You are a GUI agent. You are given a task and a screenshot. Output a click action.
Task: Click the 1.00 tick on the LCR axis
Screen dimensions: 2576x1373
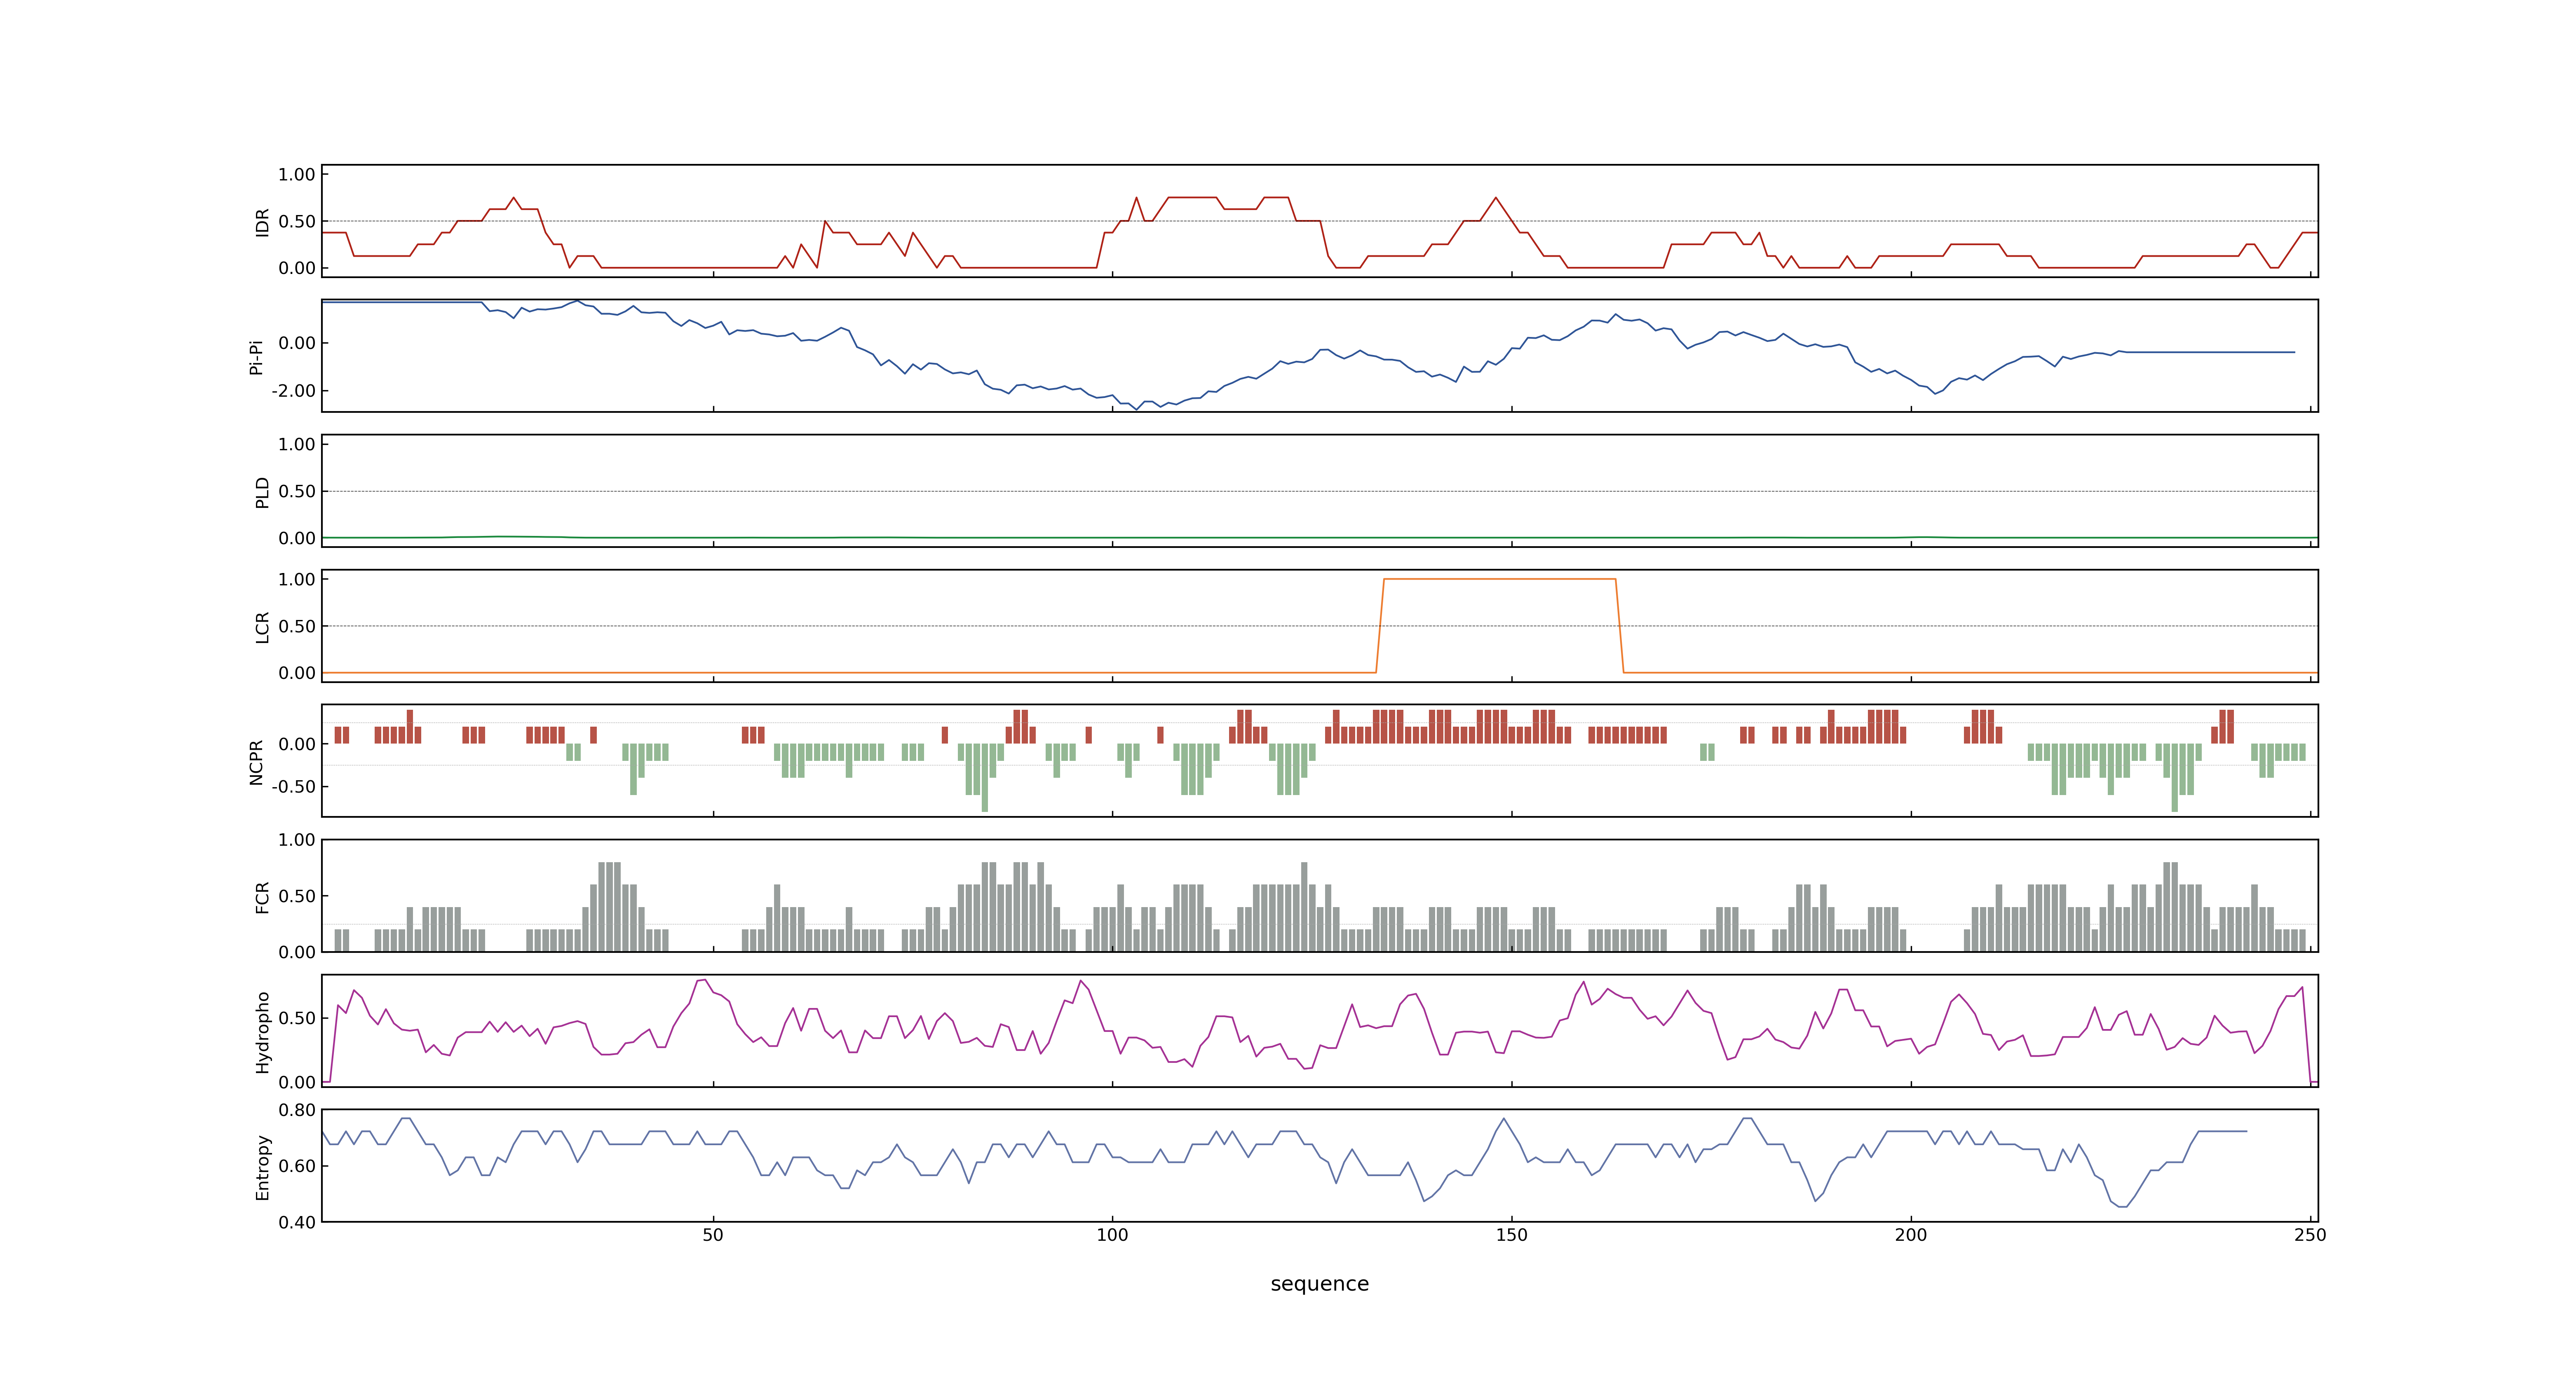click(297, 580)
